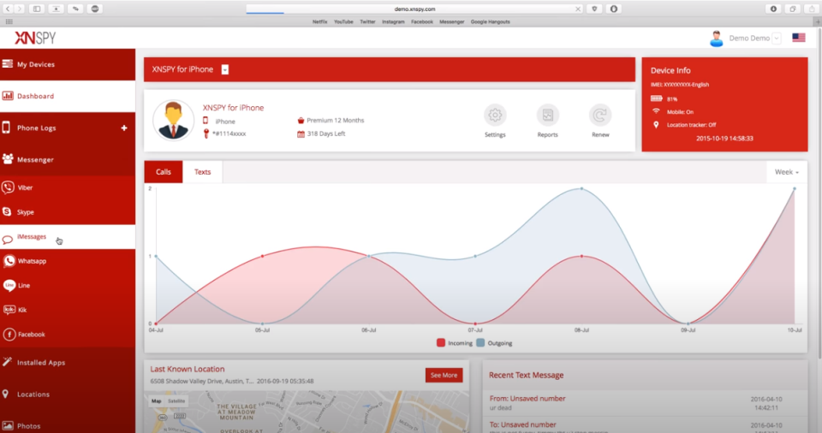Screen dimensions: 822x433
Task: Click the apps grid icon in favorites bar
Action: (x=9, y=22)
